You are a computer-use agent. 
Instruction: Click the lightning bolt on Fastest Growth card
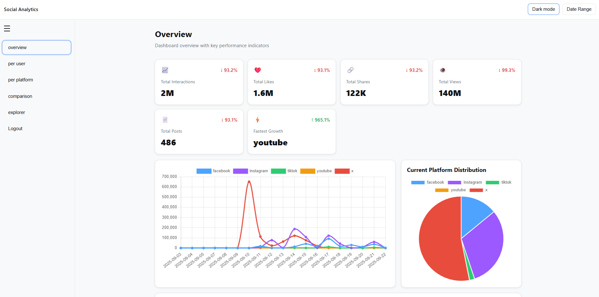pos(257,120)
